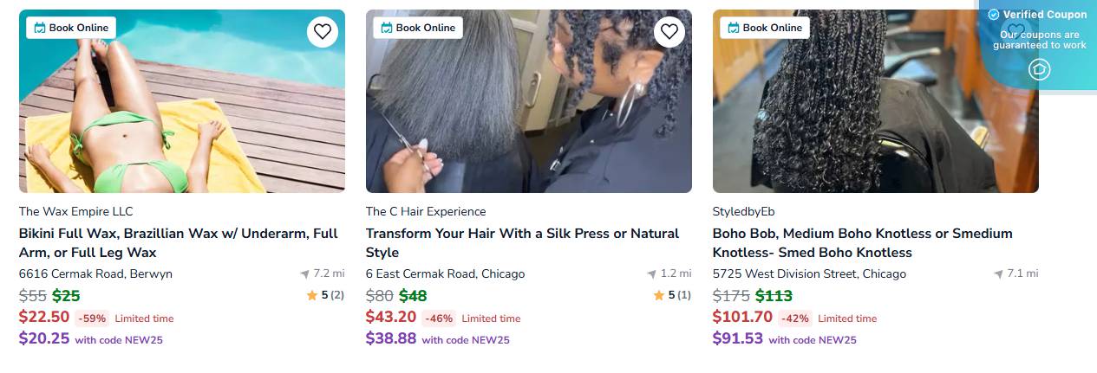
Task: Click the $38.88 with code NEW25 price
Action: tap(438, 339)
